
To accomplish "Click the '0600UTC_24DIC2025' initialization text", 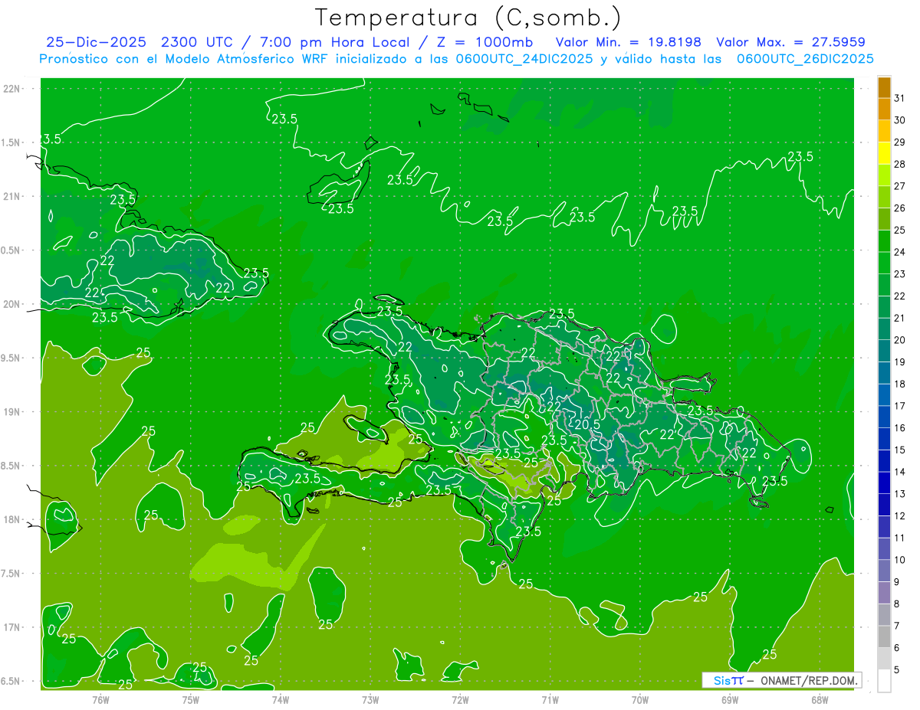I will tap(520, 59).
